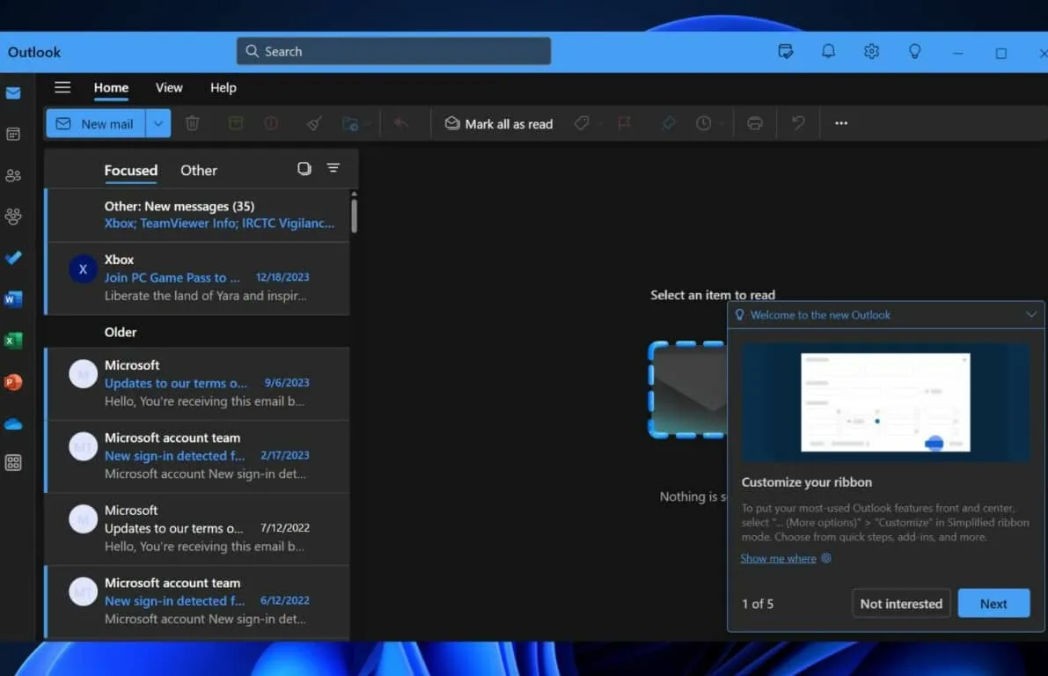Follow the Show me where link
Viewport: 1048px width, 676px height.
(x=778, y=558)
